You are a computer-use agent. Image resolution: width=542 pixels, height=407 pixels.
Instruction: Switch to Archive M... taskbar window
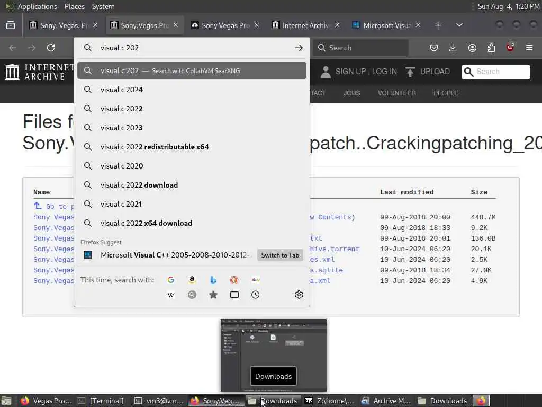(386, 401)
